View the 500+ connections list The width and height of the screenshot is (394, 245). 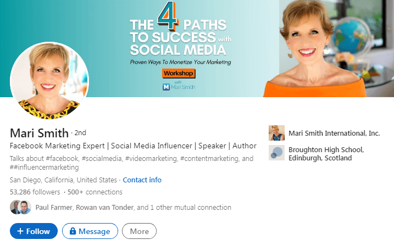tap(95, 192)
